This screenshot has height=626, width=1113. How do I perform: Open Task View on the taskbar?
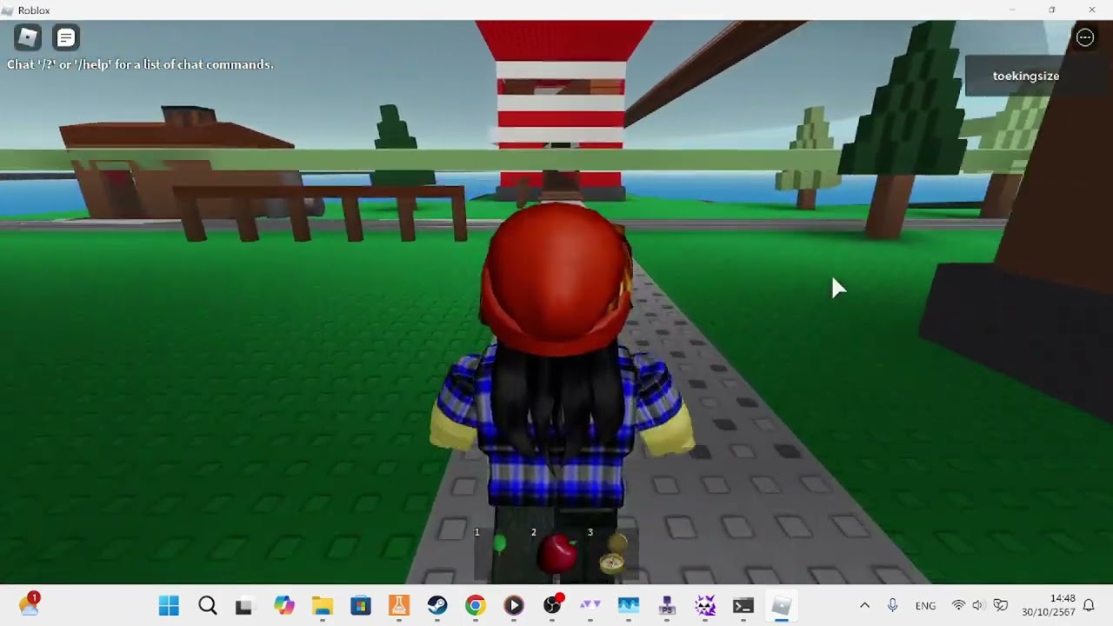(244, 606)
